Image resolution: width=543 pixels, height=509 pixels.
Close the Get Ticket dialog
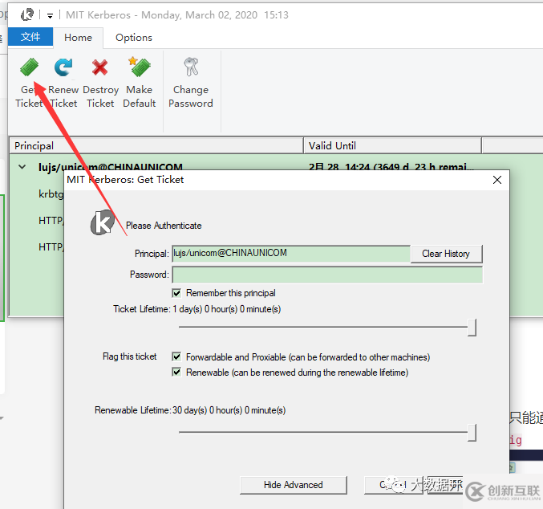pos(497,180)
